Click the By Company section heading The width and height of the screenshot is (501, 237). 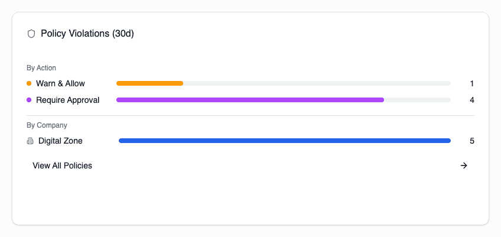click(47, 125)
